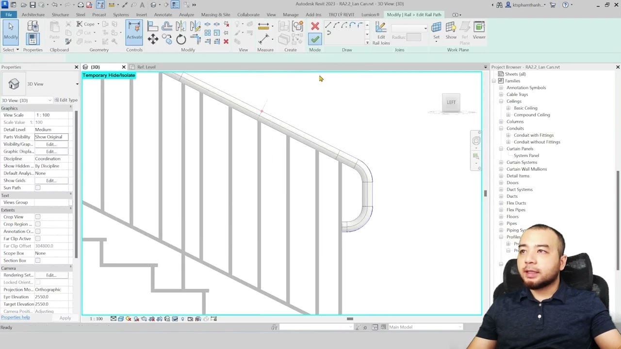Collapse the Families tree node
This screenshot has width=621, height=349.
pyautogui.click(x=494, y=81)
